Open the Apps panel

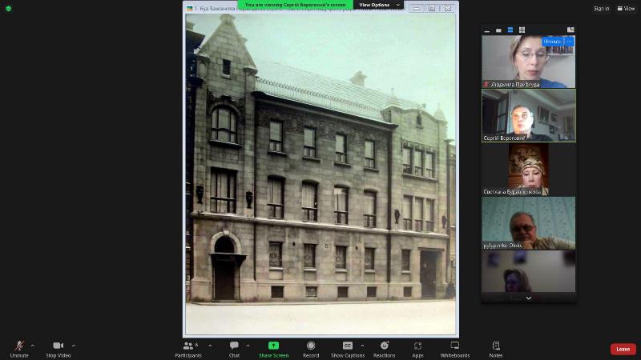(417, 350)
